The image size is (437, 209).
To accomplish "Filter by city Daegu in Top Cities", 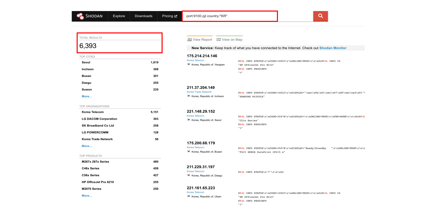I will [86, 83].
